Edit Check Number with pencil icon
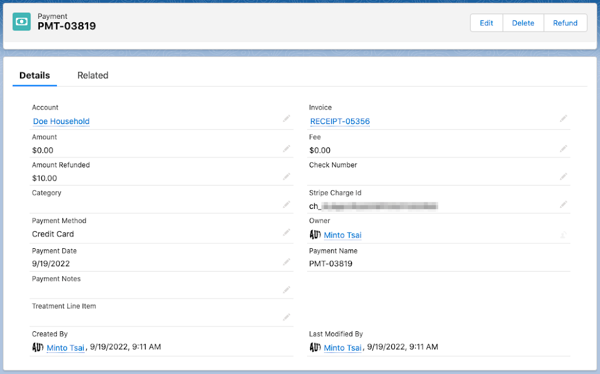The height and width of the screenshot is (374, 600). point(563,177)
